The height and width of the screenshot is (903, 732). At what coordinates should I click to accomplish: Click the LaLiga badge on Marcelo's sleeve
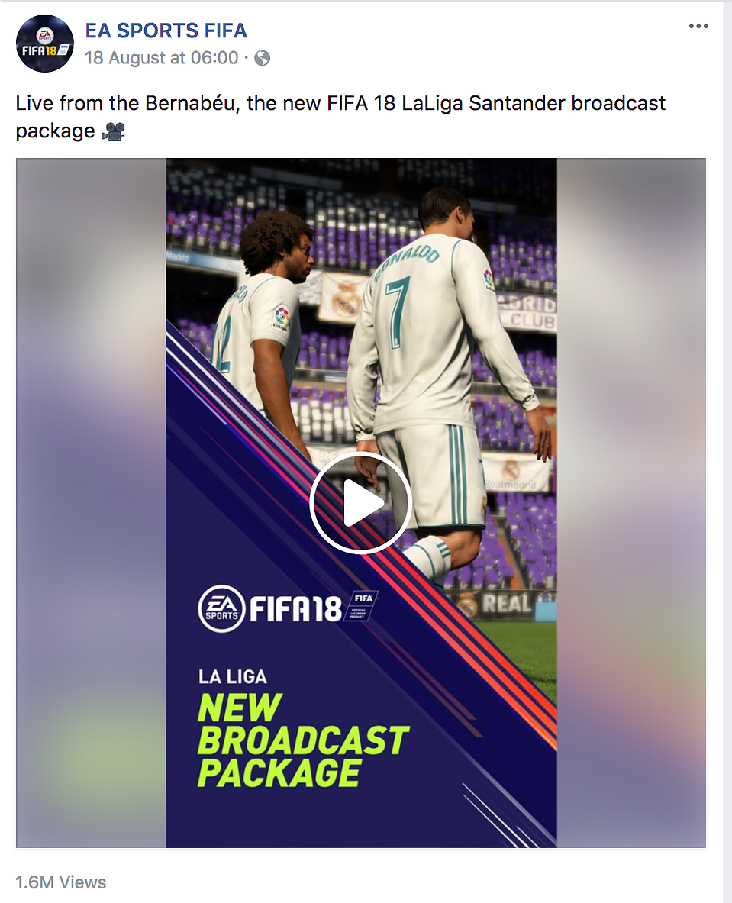[281, 318]
